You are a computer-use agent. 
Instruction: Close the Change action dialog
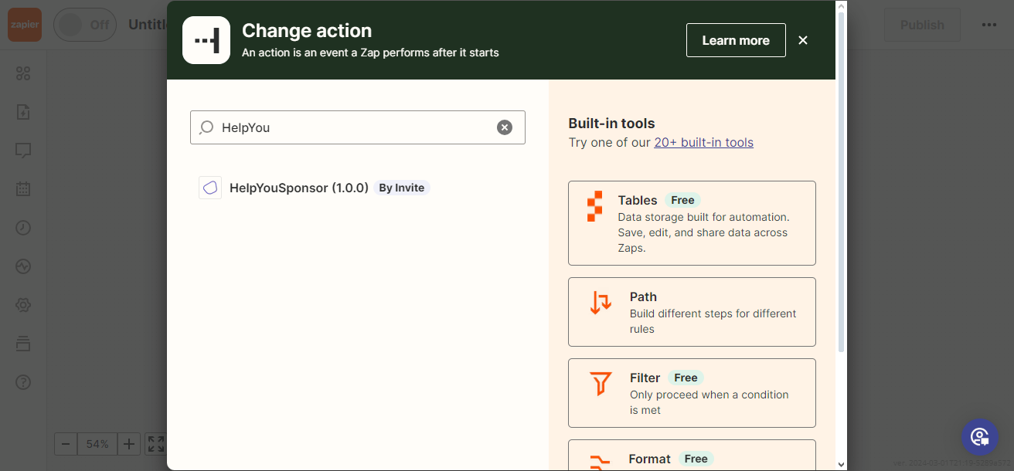click(x=803, y=40)
